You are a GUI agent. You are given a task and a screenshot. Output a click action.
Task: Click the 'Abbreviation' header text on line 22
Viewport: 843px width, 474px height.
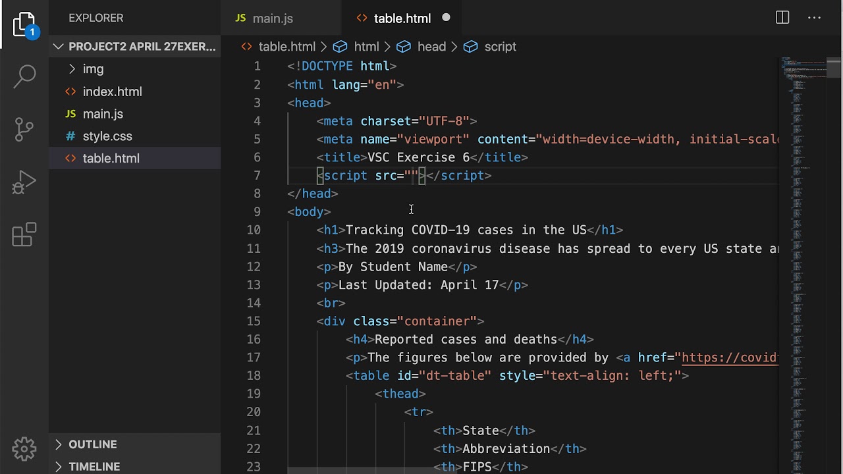click(506, 449)
